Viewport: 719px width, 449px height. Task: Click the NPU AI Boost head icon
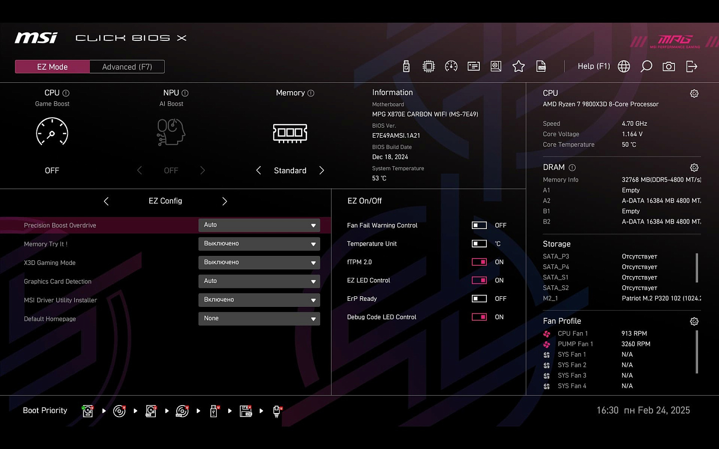pos(171,132)
